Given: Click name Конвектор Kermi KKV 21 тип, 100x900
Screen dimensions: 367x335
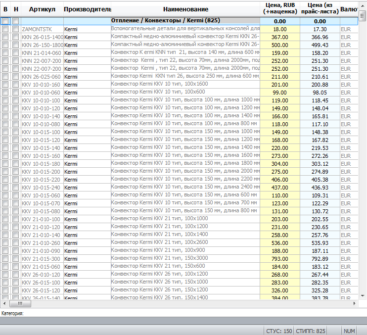Looking at the screenshot, I should [x=158, y=250].
